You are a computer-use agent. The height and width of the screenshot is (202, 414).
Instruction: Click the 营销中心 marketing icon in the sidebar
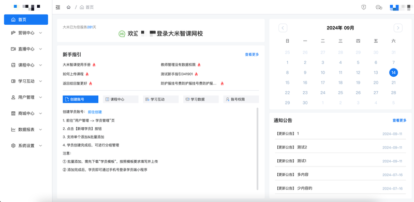(13, 33)
